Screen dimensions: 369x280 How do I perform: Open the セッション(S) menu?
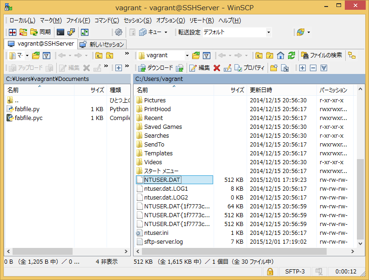tap(138, 20)
